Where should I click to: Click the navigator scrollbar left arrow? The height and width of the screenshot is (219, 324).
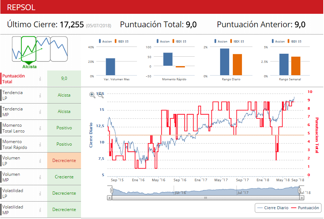pyautogui.click(x=110, y=198)
